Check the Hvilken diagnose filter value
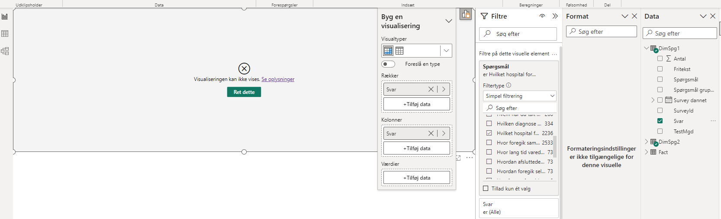 click(489, 123)
